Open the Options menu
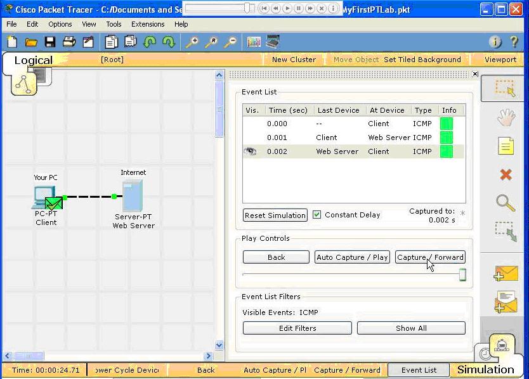529x379 pixels. point(60,24)
